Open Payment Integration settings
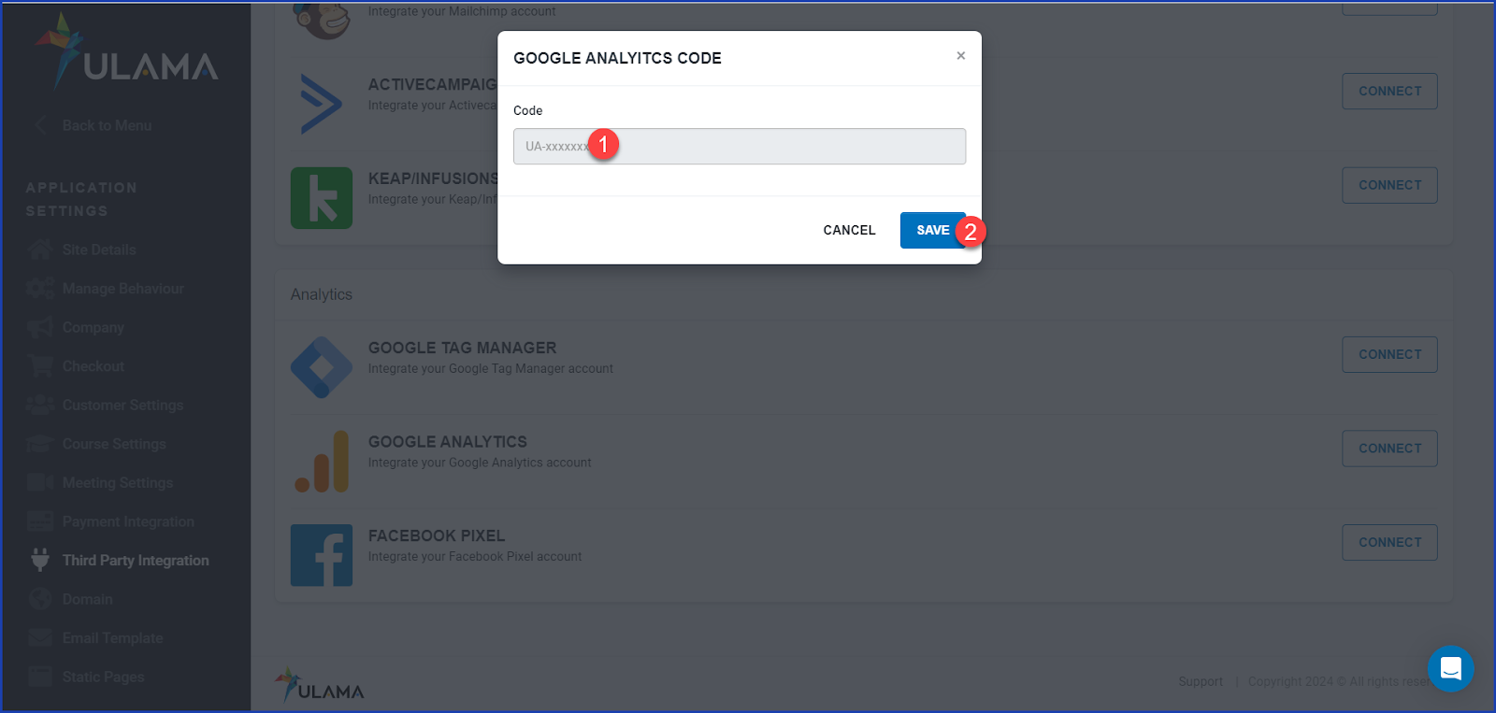 point(128,521)
